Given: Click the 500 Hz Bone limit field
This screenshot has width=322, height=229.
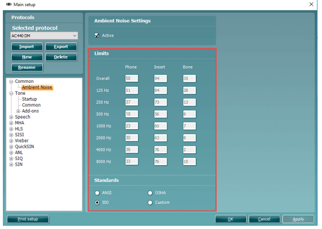Looking at the screenshot, I should 189,114.
